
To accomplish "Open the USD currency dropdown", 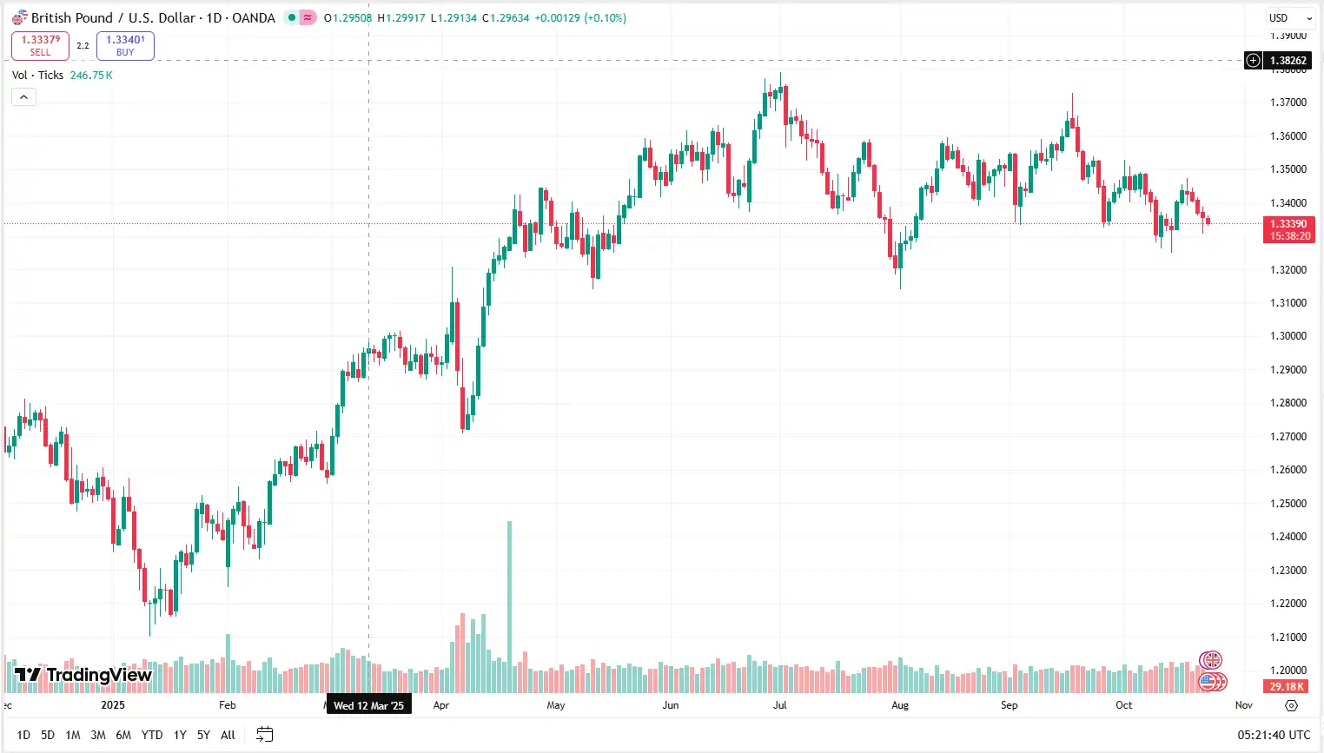I will pyautogui.click(x=1288, y=17).
